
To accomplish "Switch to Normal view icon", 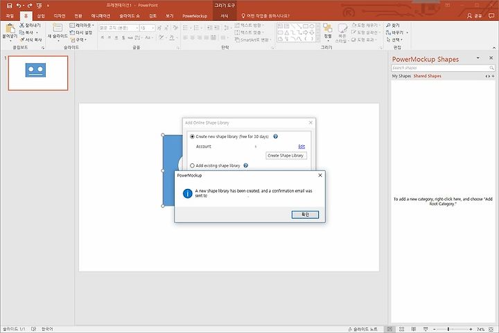I will tap(389, 329).
